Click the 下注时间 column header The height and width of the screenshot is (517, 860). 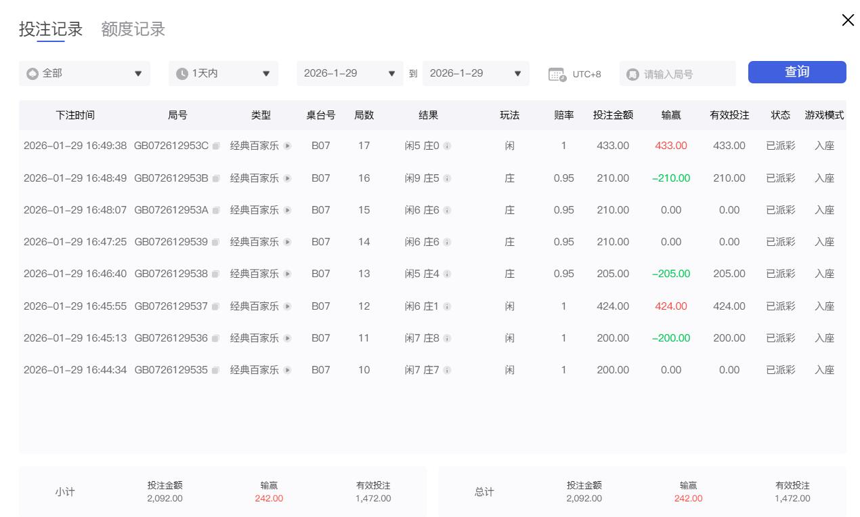[x=75, y=115]
